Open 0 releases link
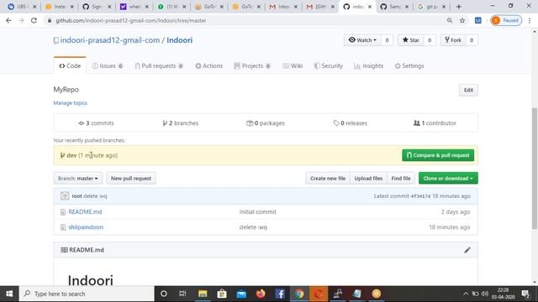The height and width of the screenshot is (302, 538). [x=350, y=123]
